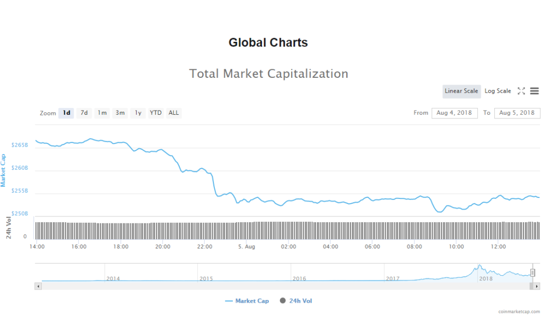Select the 7d zoom range
The height and width of the screenshot is (318, 542).
point(84,113)
